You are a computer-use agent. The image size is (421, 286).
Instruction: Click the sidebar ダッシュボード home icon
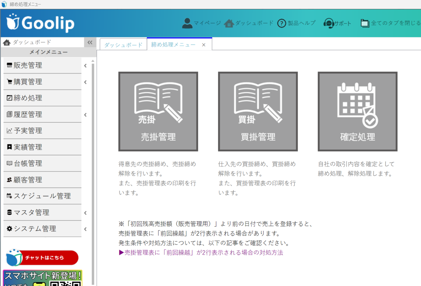pos(7,42)
